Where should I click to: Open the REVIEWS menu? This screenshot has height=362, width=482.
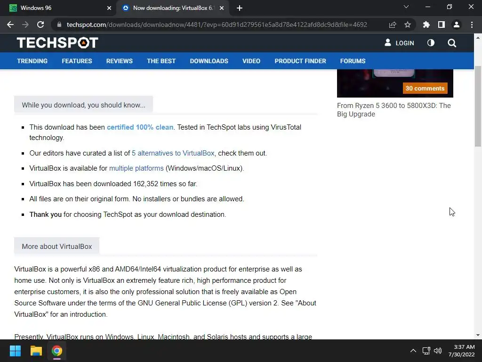(120, 61)
